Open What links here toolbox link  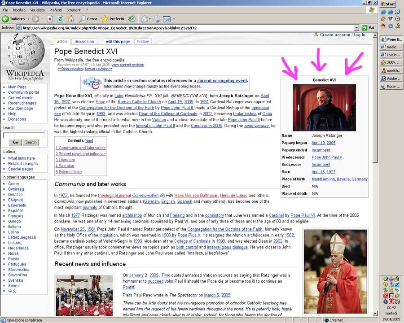(x=22, y=158)
